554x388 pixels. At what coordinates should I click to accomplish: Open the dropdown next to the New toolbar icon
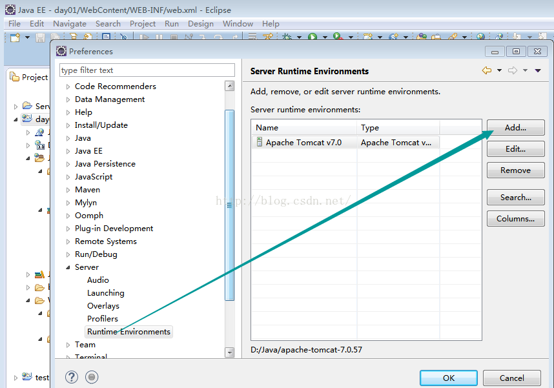tap(27, 37)
